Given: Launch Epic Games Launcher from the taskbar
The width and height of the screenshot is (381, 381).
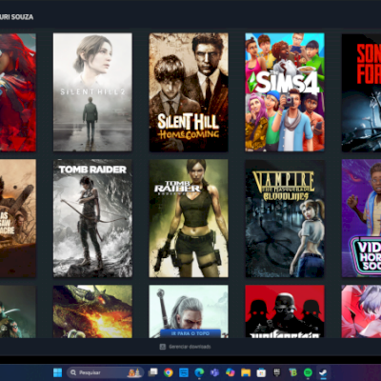Looking at the screenshot, I should (x=277, y=372).
